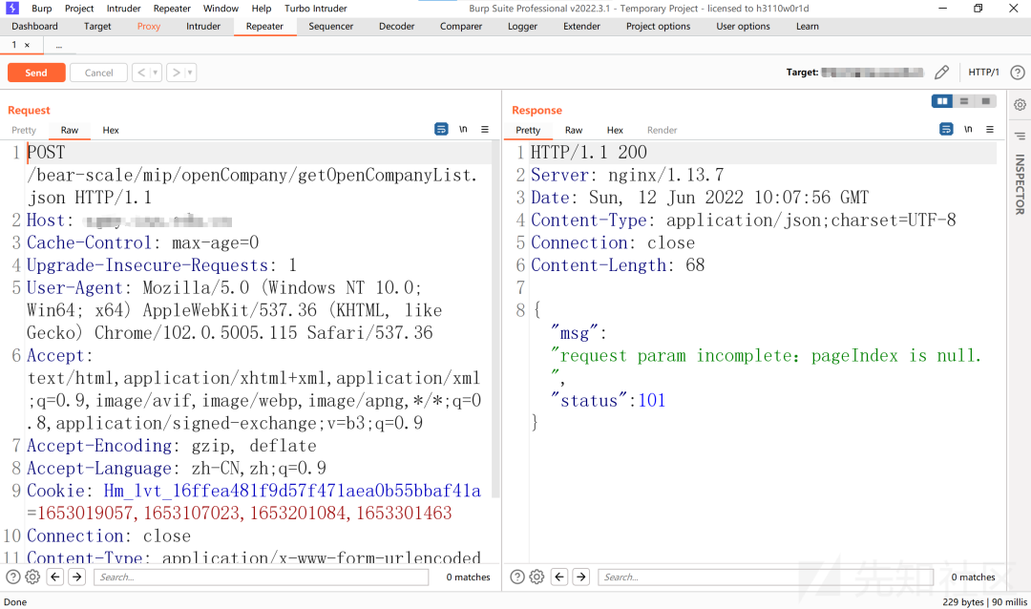Switch to Dashboard tab
The width and height of the screenshot is (1031, 609).
click(x=35, y=27)
